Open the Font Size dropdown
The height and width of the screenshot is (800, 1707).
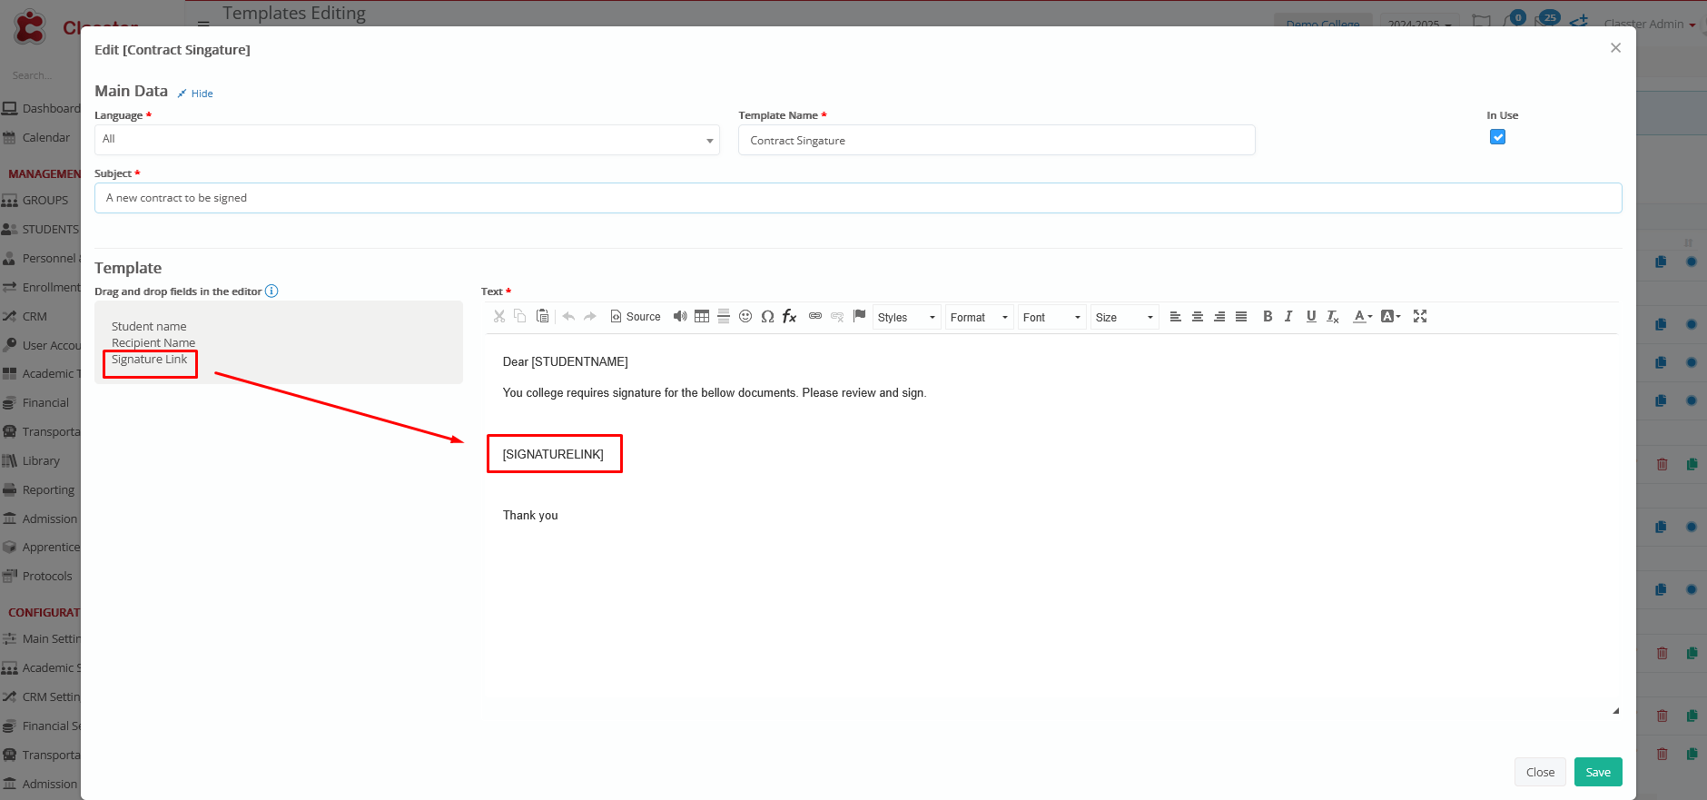pyautogui.click(x=1124, y=317)
